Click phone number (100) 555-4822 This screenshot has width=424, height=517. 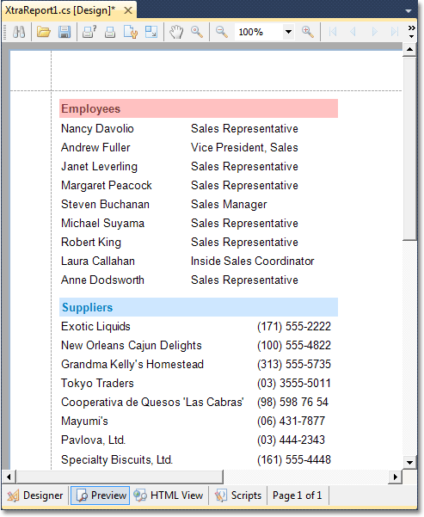tap(294, 345)
